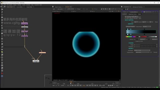Open the Render menu
160x90 pixels.
click(19, 5)
